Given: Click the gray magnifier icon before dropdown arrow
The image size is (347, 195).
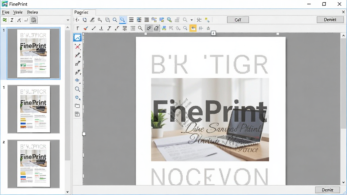Looking at the screenshot, I should tap(185, 20).
